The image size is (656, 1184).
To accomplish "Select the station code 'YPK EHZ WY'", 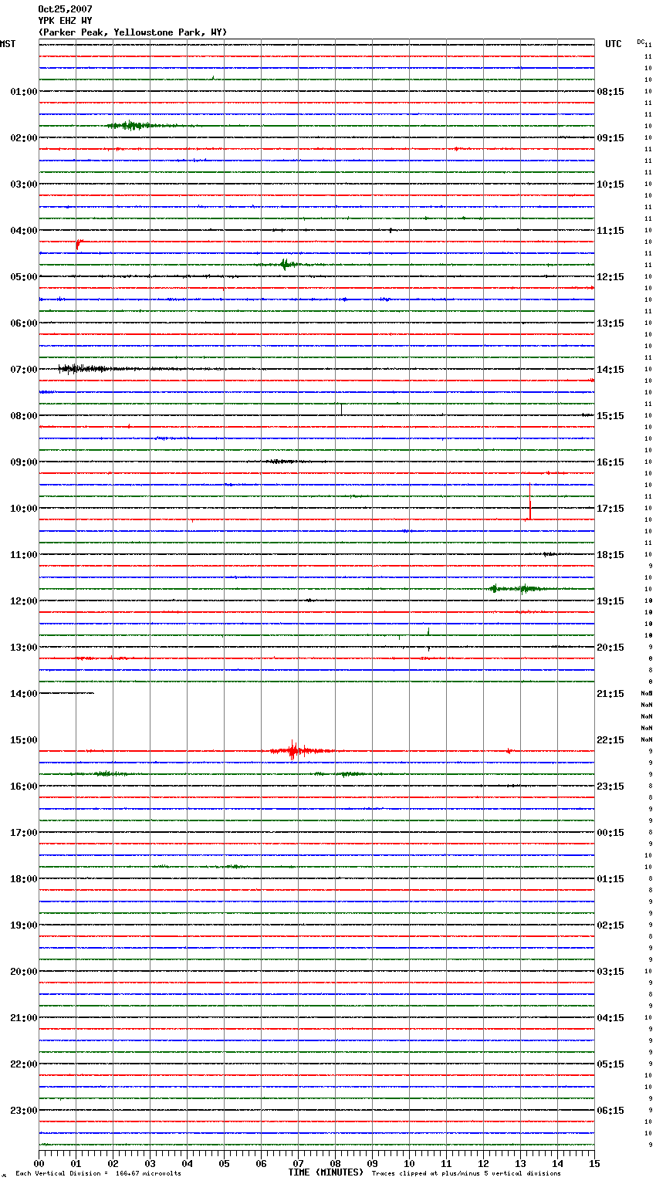I will [65, 21].
